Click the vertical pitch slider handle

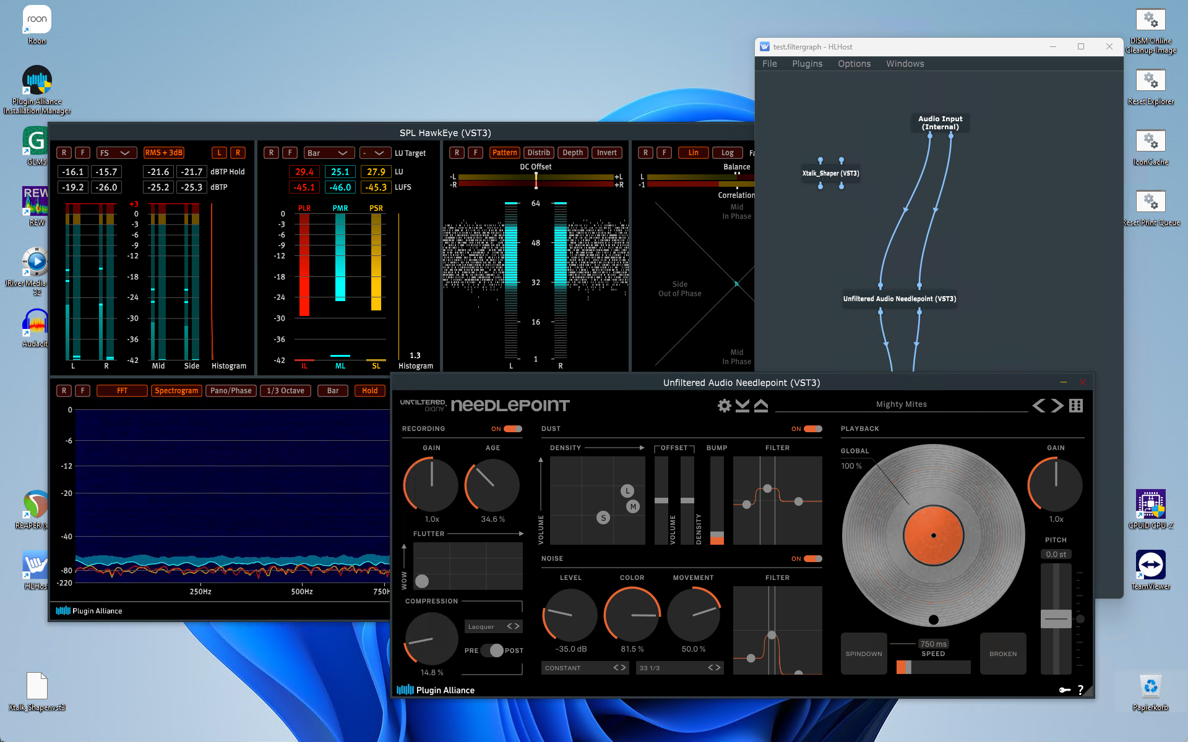tap(1056, 618)
